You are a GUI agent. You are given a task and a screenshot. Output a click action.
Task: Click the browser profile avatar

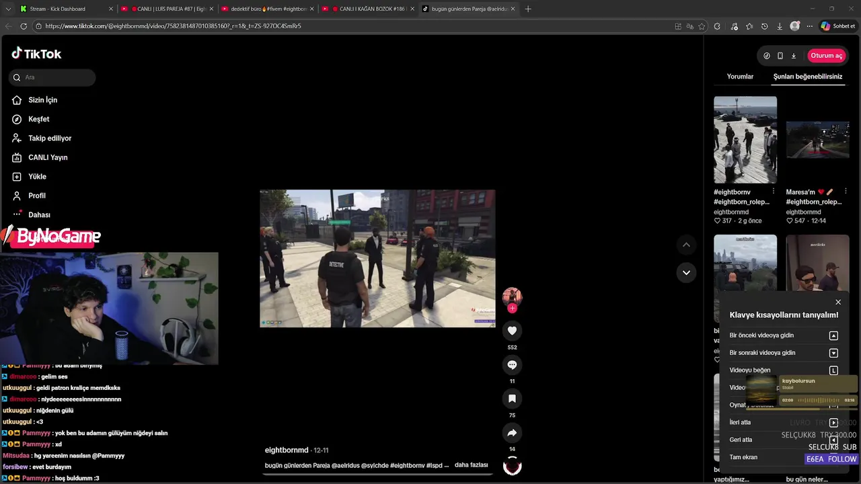click(x=795, y=26)
